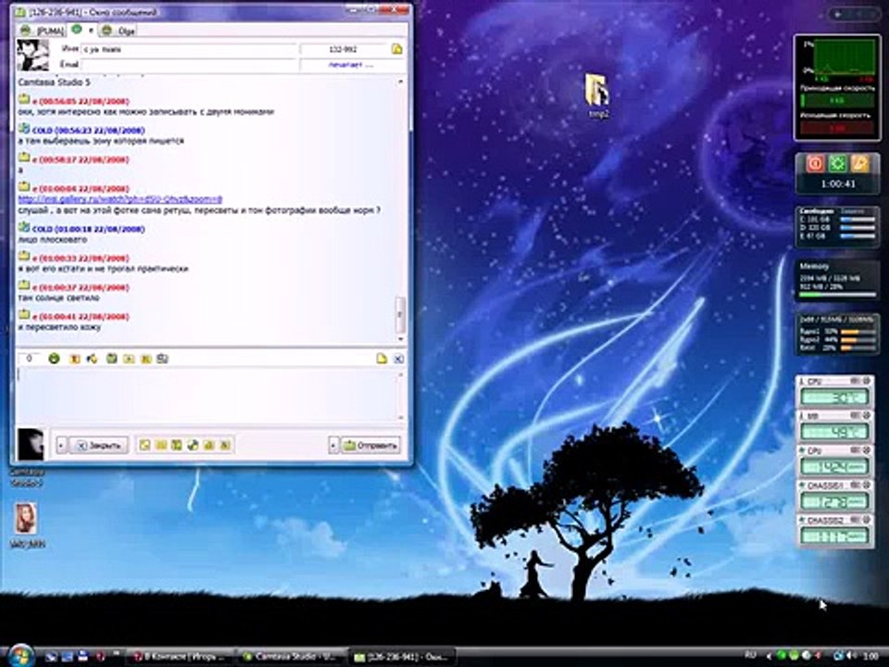The image size is (889, 667).
Task: Click own avatar thumbnail at bottom of chat
Action: coord(31,444)
